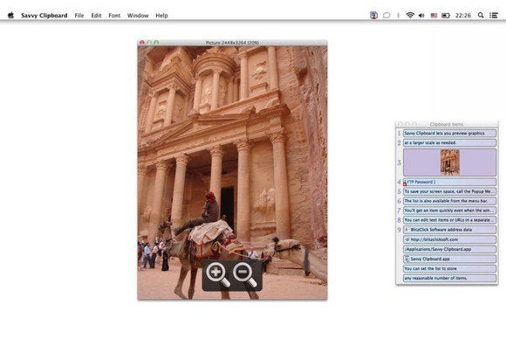The image size is (506, 339).
Task: Click the Clipboard Items window title bar
Action: (x=447, y=124)
